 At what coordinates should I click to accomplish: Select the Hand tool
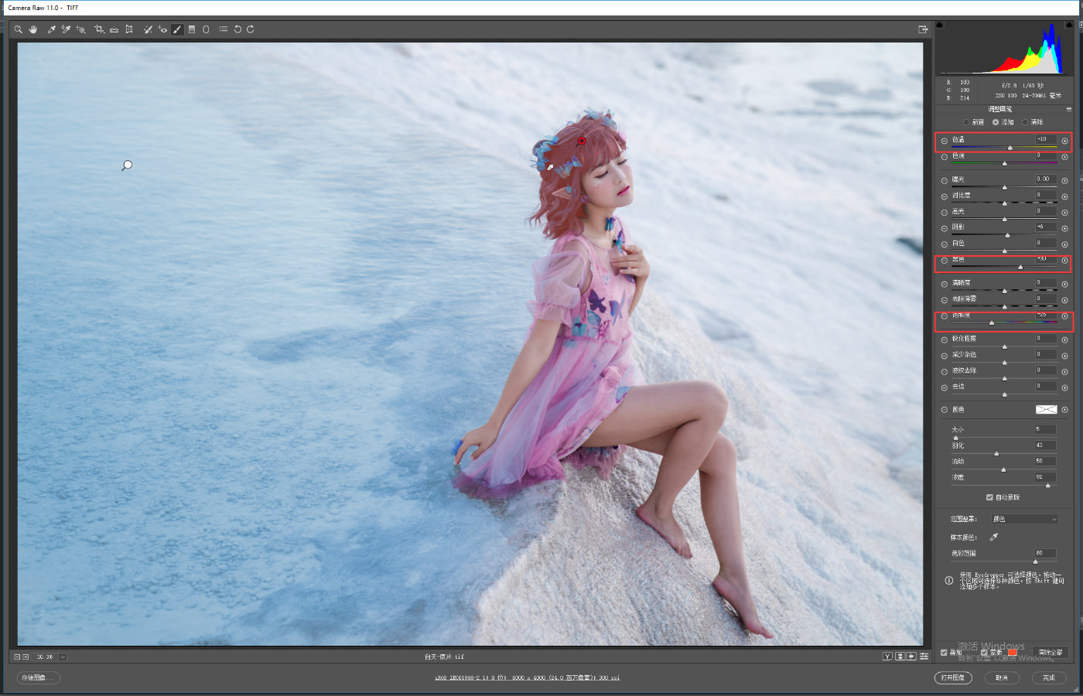(33, 29)
